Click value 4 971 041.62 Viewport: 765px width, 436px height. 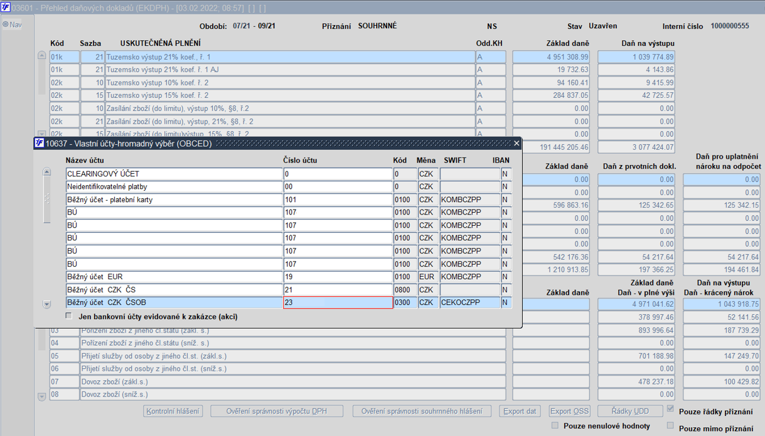(636, 304)
